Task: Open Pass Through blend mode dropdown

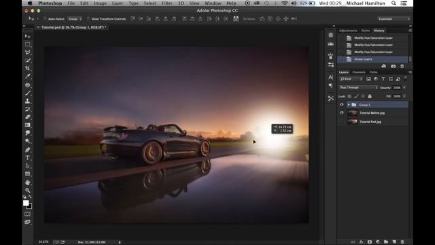Action: (359, 88)
